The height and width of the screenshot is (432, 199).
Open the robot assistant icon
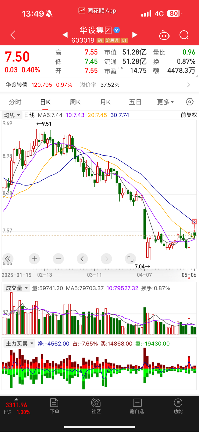(x=164, y=35)
